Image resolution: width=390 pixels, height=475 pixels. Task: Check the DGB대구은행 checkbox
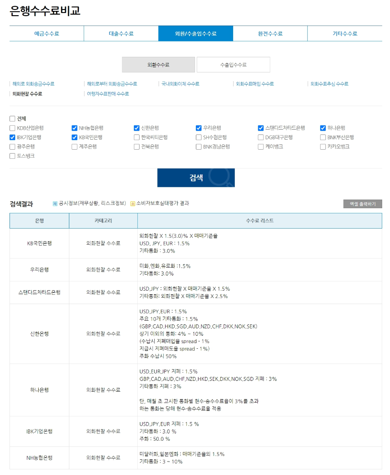(260, 137)
